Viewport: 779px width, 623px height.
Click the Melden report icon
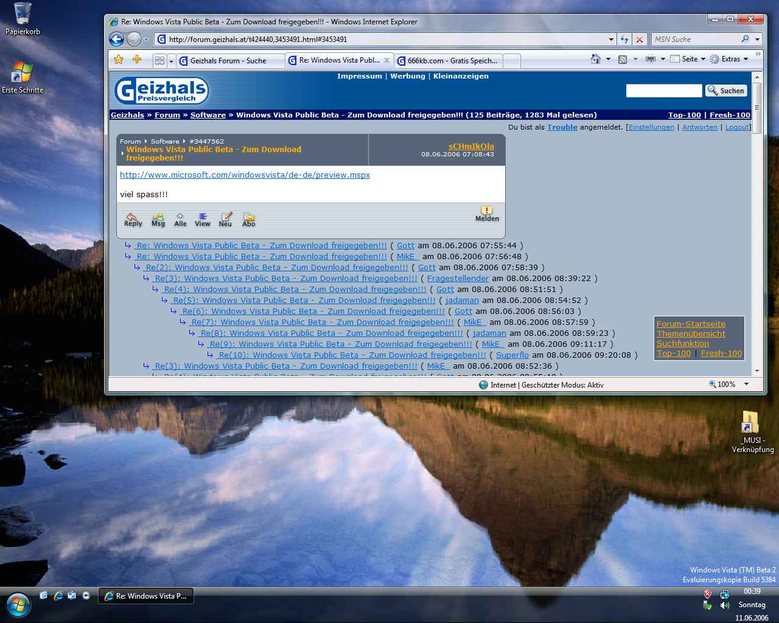tap(487, 214)
